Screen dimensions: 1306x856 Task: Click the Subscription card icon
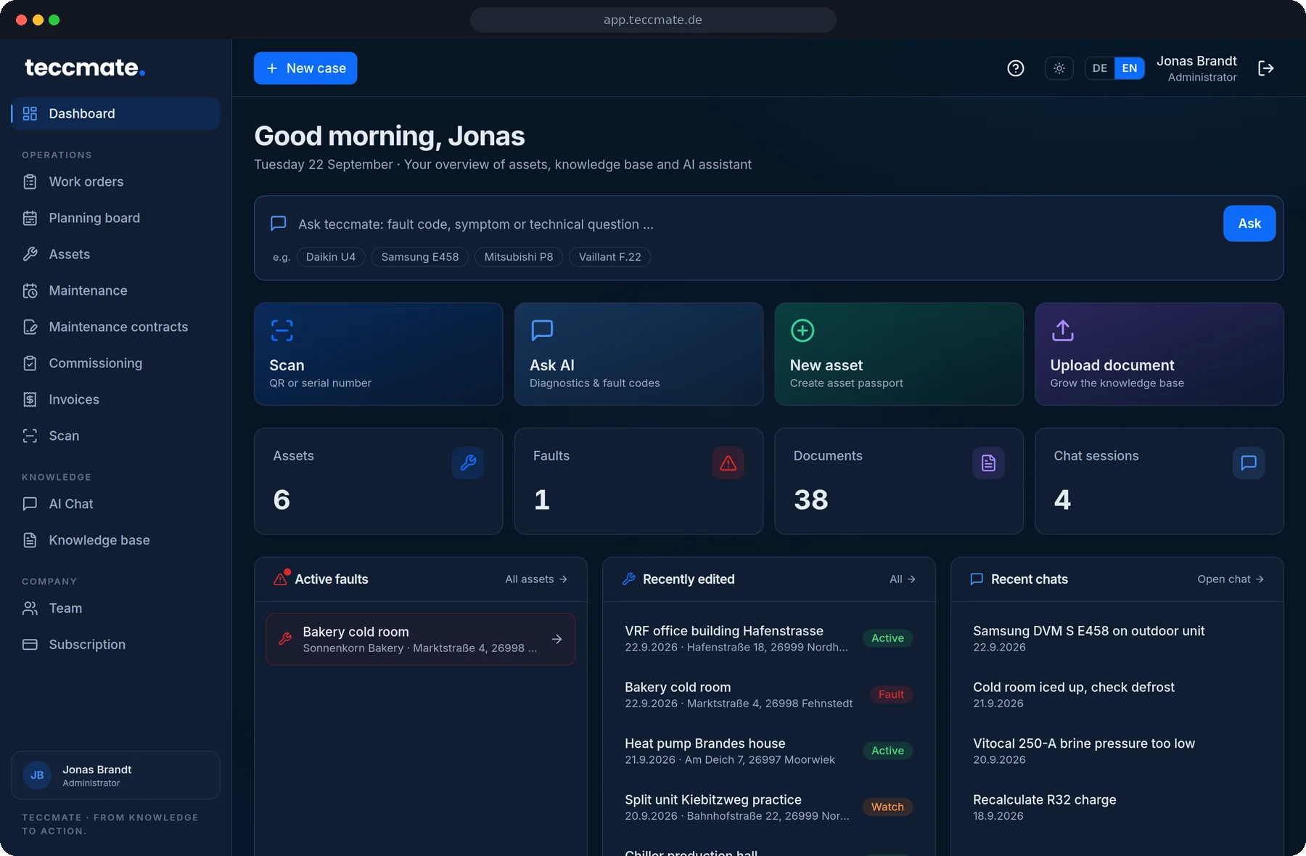30,645
